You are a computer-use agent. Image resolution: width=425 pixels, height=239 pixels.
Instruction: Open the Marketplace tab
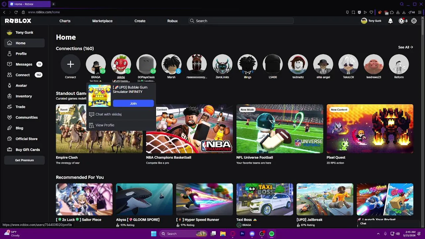coord(102,21)
